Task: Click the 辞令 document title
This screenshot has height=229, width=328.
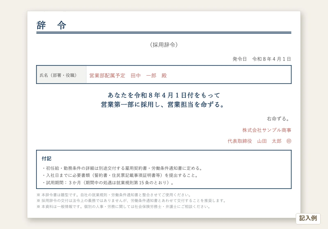Action: [51, 25]
